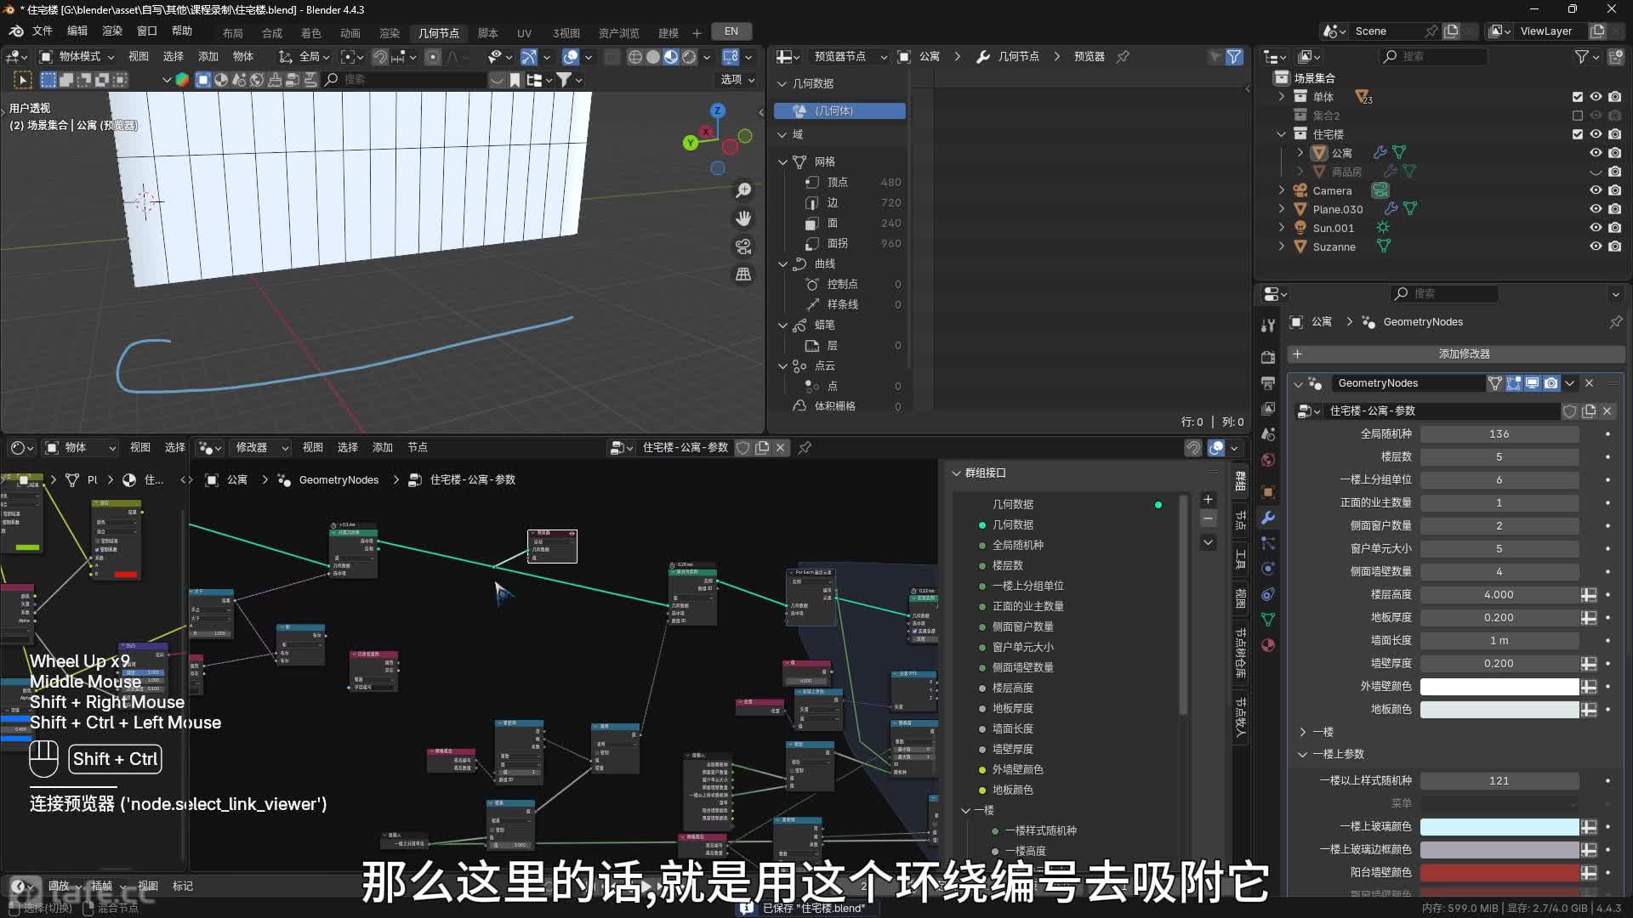Open the Output properties tab icon
The width and height of the screenshot is (1633, 918).
[1268, 383]
